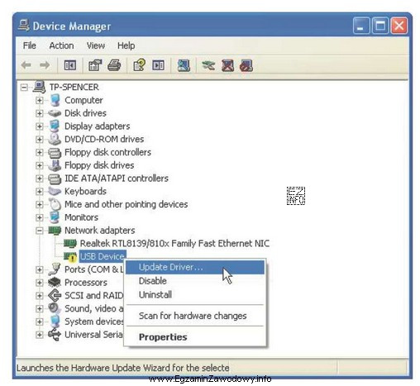Expand the Display adapters node
The width and height of the screenshot is (420, 386).
tap(40, 126)
